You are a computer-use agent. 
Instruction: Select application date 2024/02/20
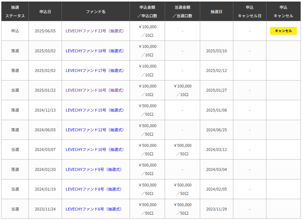[45, 169]
